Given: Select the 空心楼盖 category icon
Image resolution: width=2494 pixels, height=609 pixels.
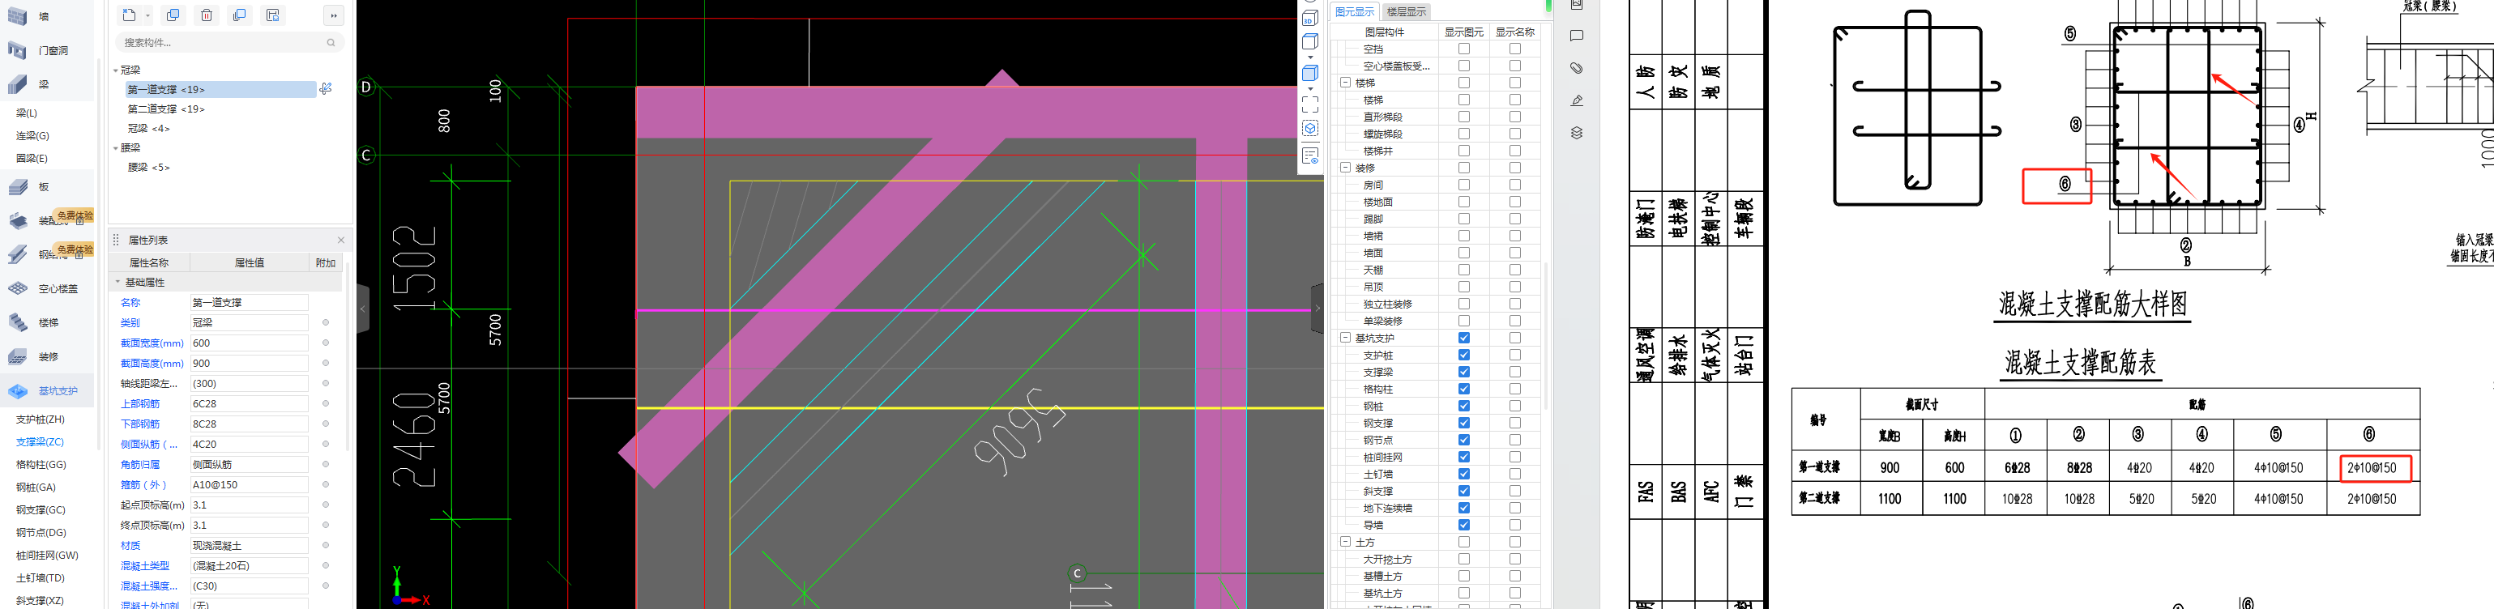Looking at the screenshot, I should [18, 288].
